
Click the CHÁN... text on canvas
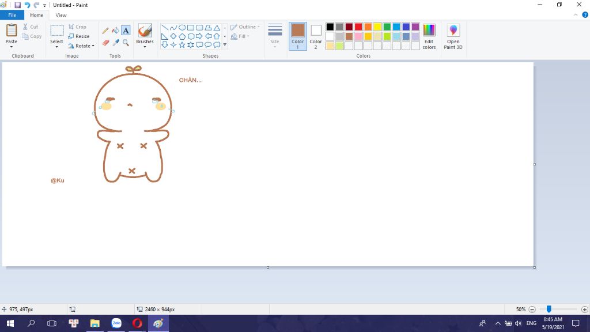point(190,80)
